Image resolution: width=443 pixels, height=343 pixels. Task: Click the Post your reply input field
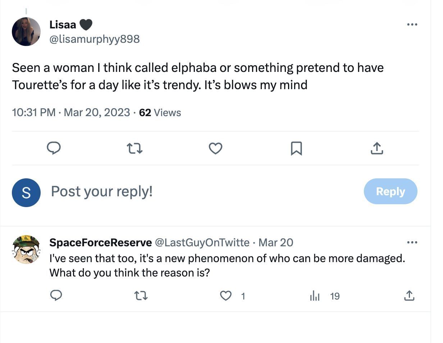pos(101,191)
